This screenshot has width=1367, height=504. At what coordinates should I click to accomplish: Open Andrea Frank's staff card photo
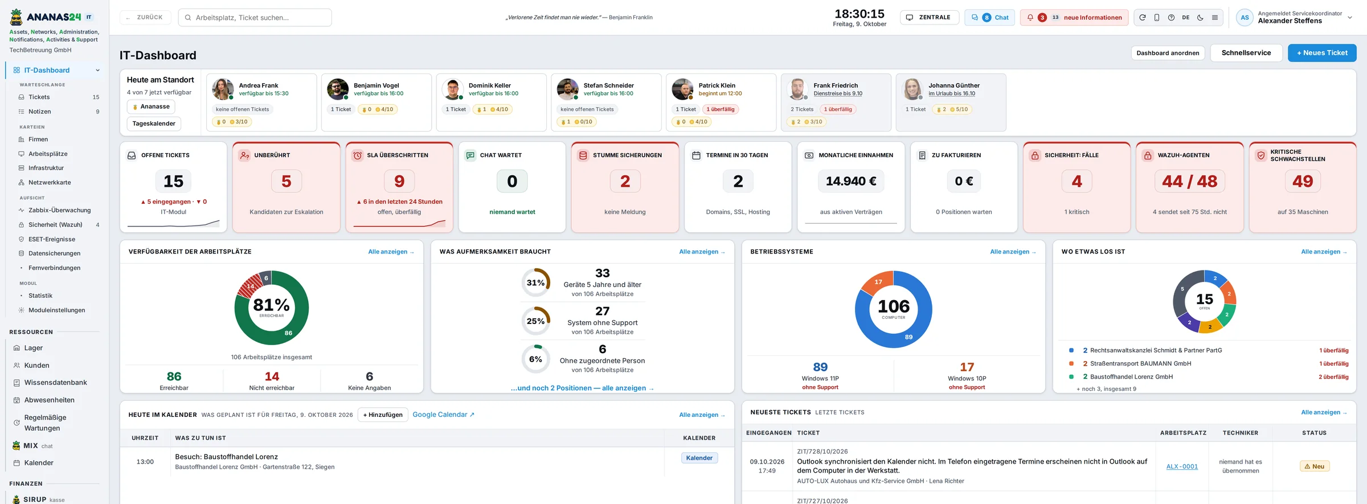tap(223, 89)
